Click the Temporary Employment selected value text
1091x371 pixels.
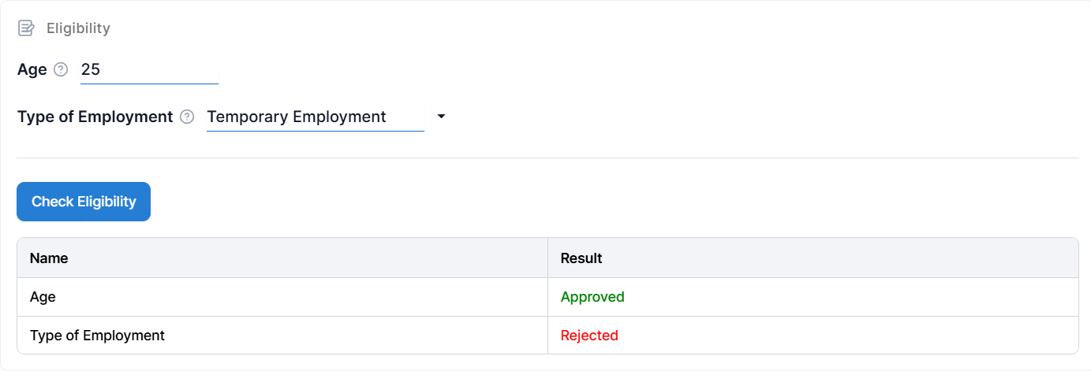(x=297, y=117)
